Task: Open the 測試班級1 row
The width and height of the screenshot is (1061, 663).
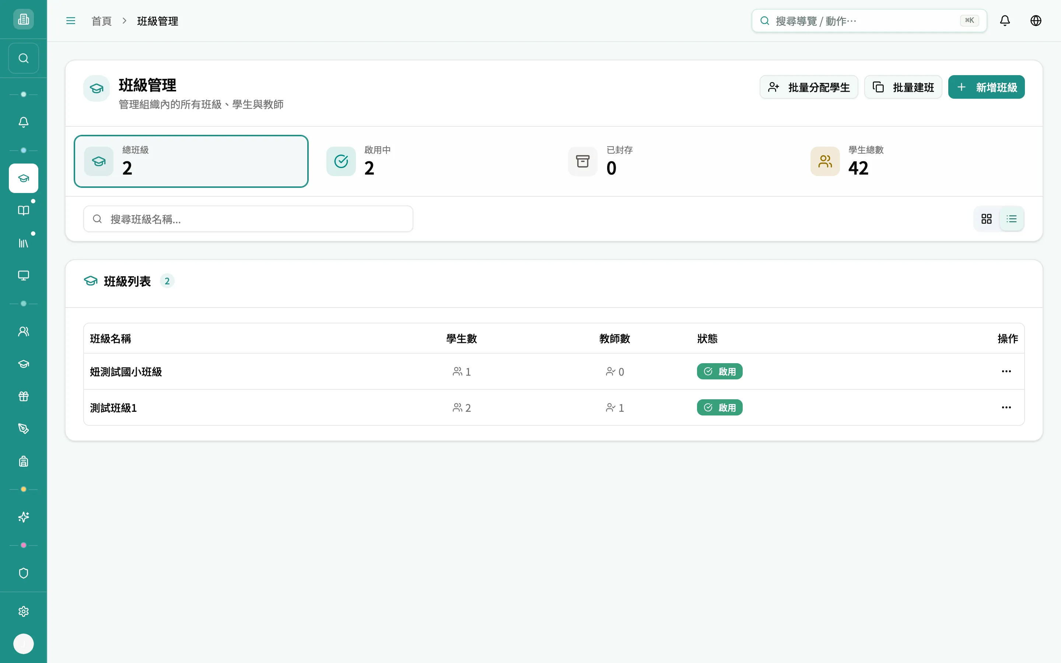Action: pos(554,407)
